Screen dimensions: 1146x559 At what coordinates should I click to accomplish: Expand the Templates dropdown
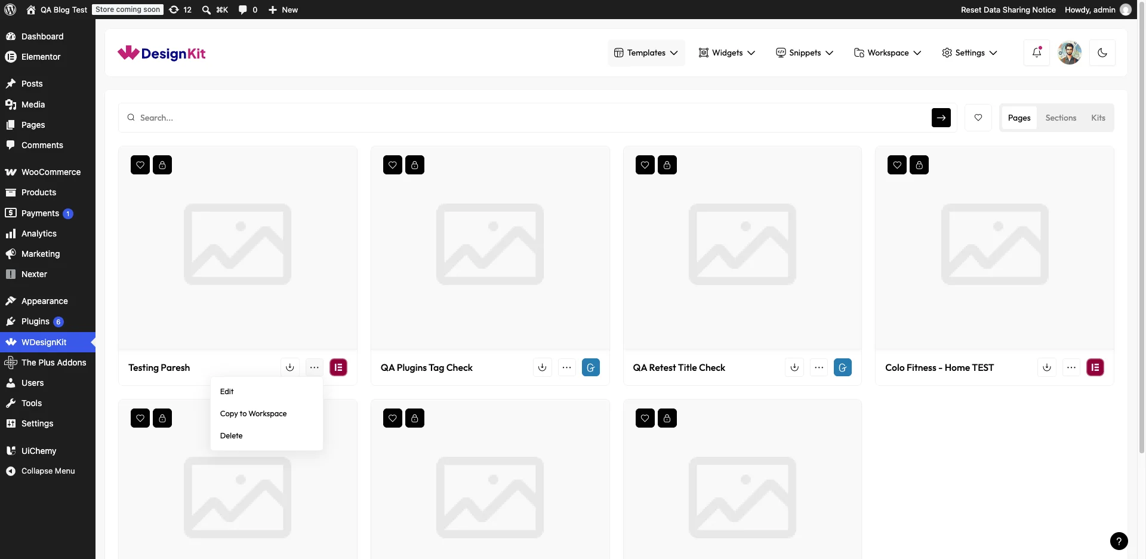pyautogui.click(x=646, y=53)
